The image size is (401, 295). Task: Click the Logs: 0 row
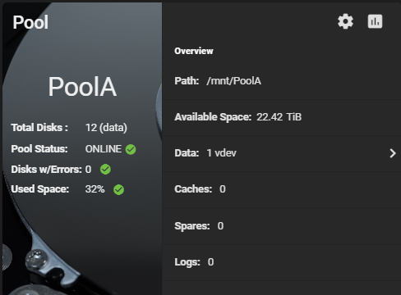pyautogui.click(x=282, y=262)
